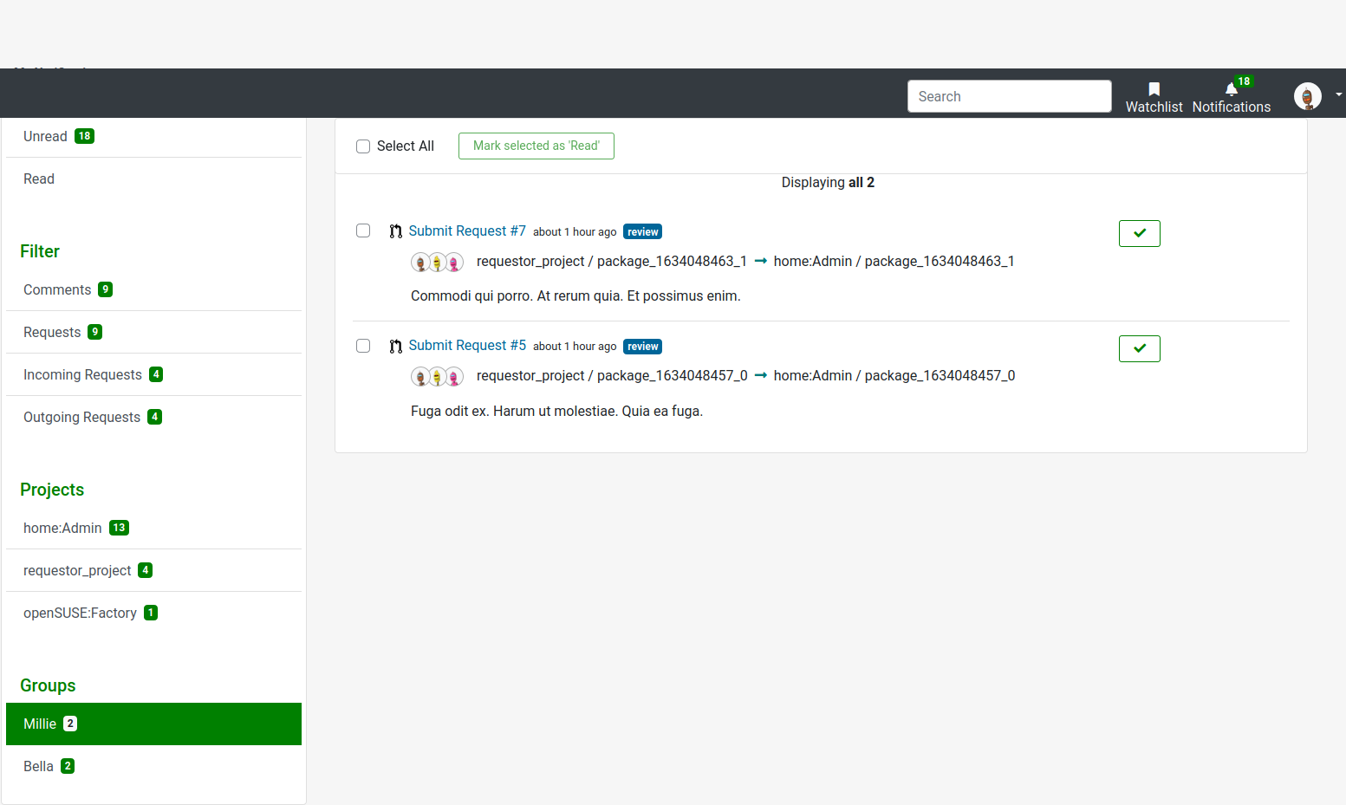Click the request icon beside Submit Request #5

395,347
